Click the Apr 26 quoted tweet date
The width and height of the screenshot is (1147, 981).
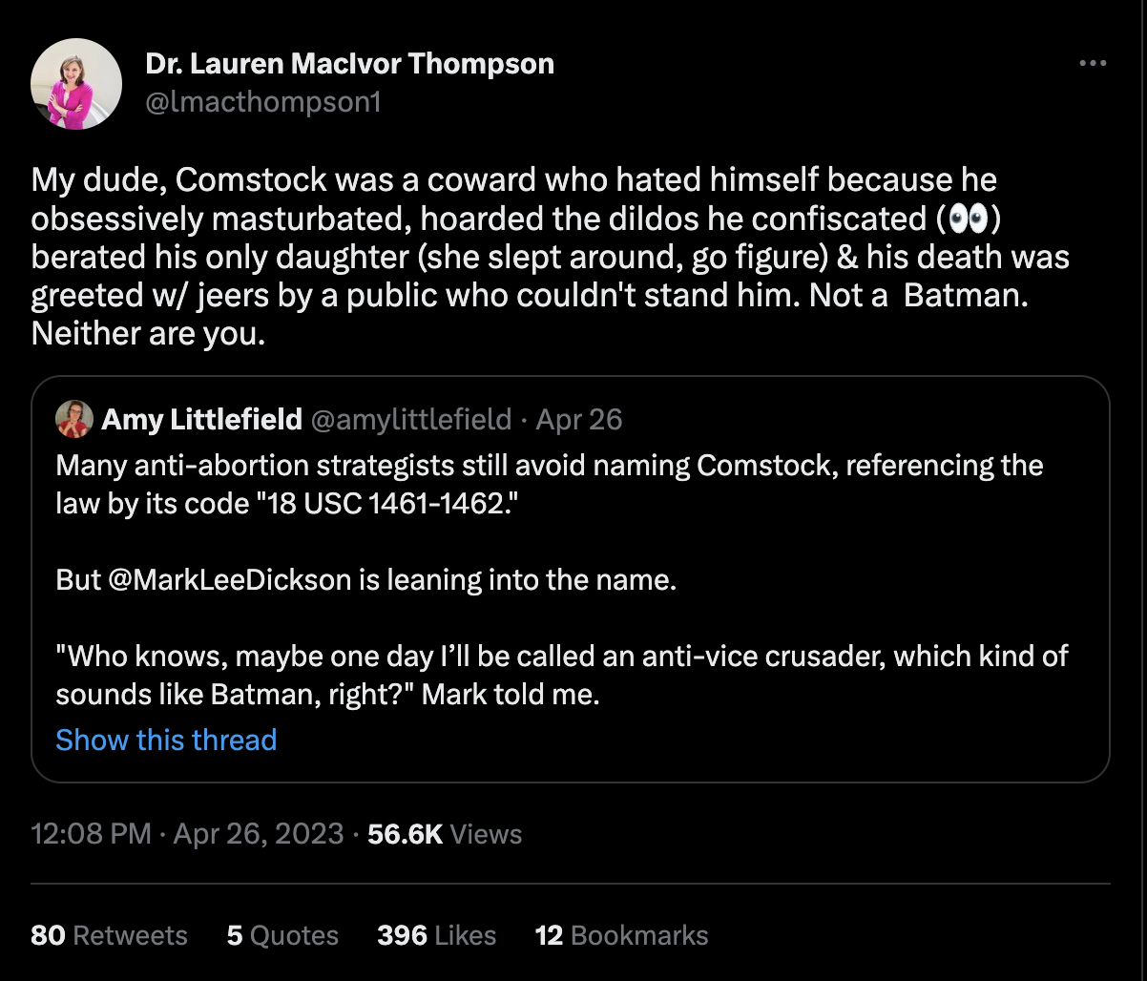pyautogui.click(x=579, y=419)
